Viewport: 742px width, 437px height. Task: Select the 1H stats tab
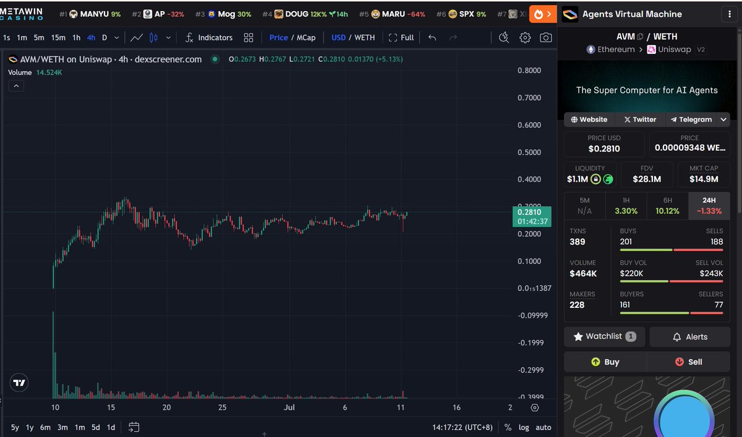pyautogui.click(x=626, y=205)
